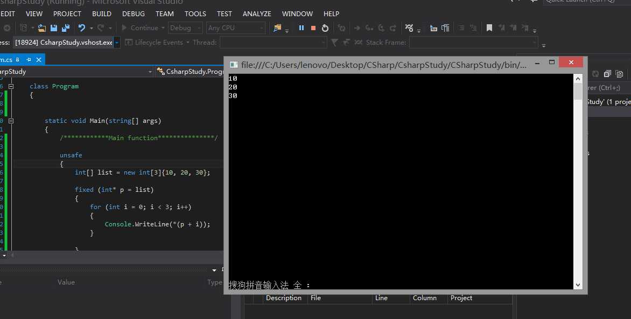Click Solution Explorer collapse all icon
Screen dimensions: 631x319
[607, 74]
